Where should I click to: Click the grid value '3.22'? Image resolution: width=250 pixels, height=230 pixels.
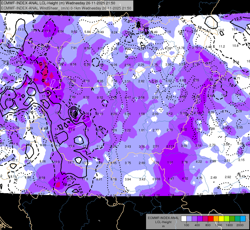click(x=127, y=130)
